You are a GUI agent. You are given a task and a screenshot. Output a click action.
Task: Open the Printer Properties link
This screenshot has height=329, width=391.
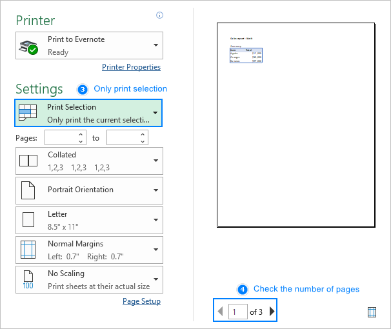point(131,67)
